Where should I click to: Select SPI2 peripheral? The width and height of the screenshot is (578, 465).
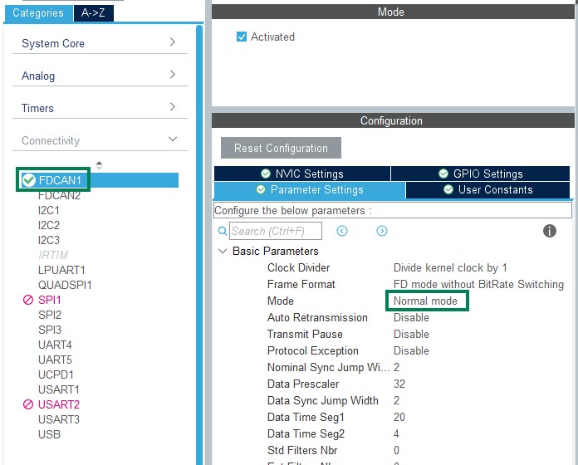coord(49,315)
